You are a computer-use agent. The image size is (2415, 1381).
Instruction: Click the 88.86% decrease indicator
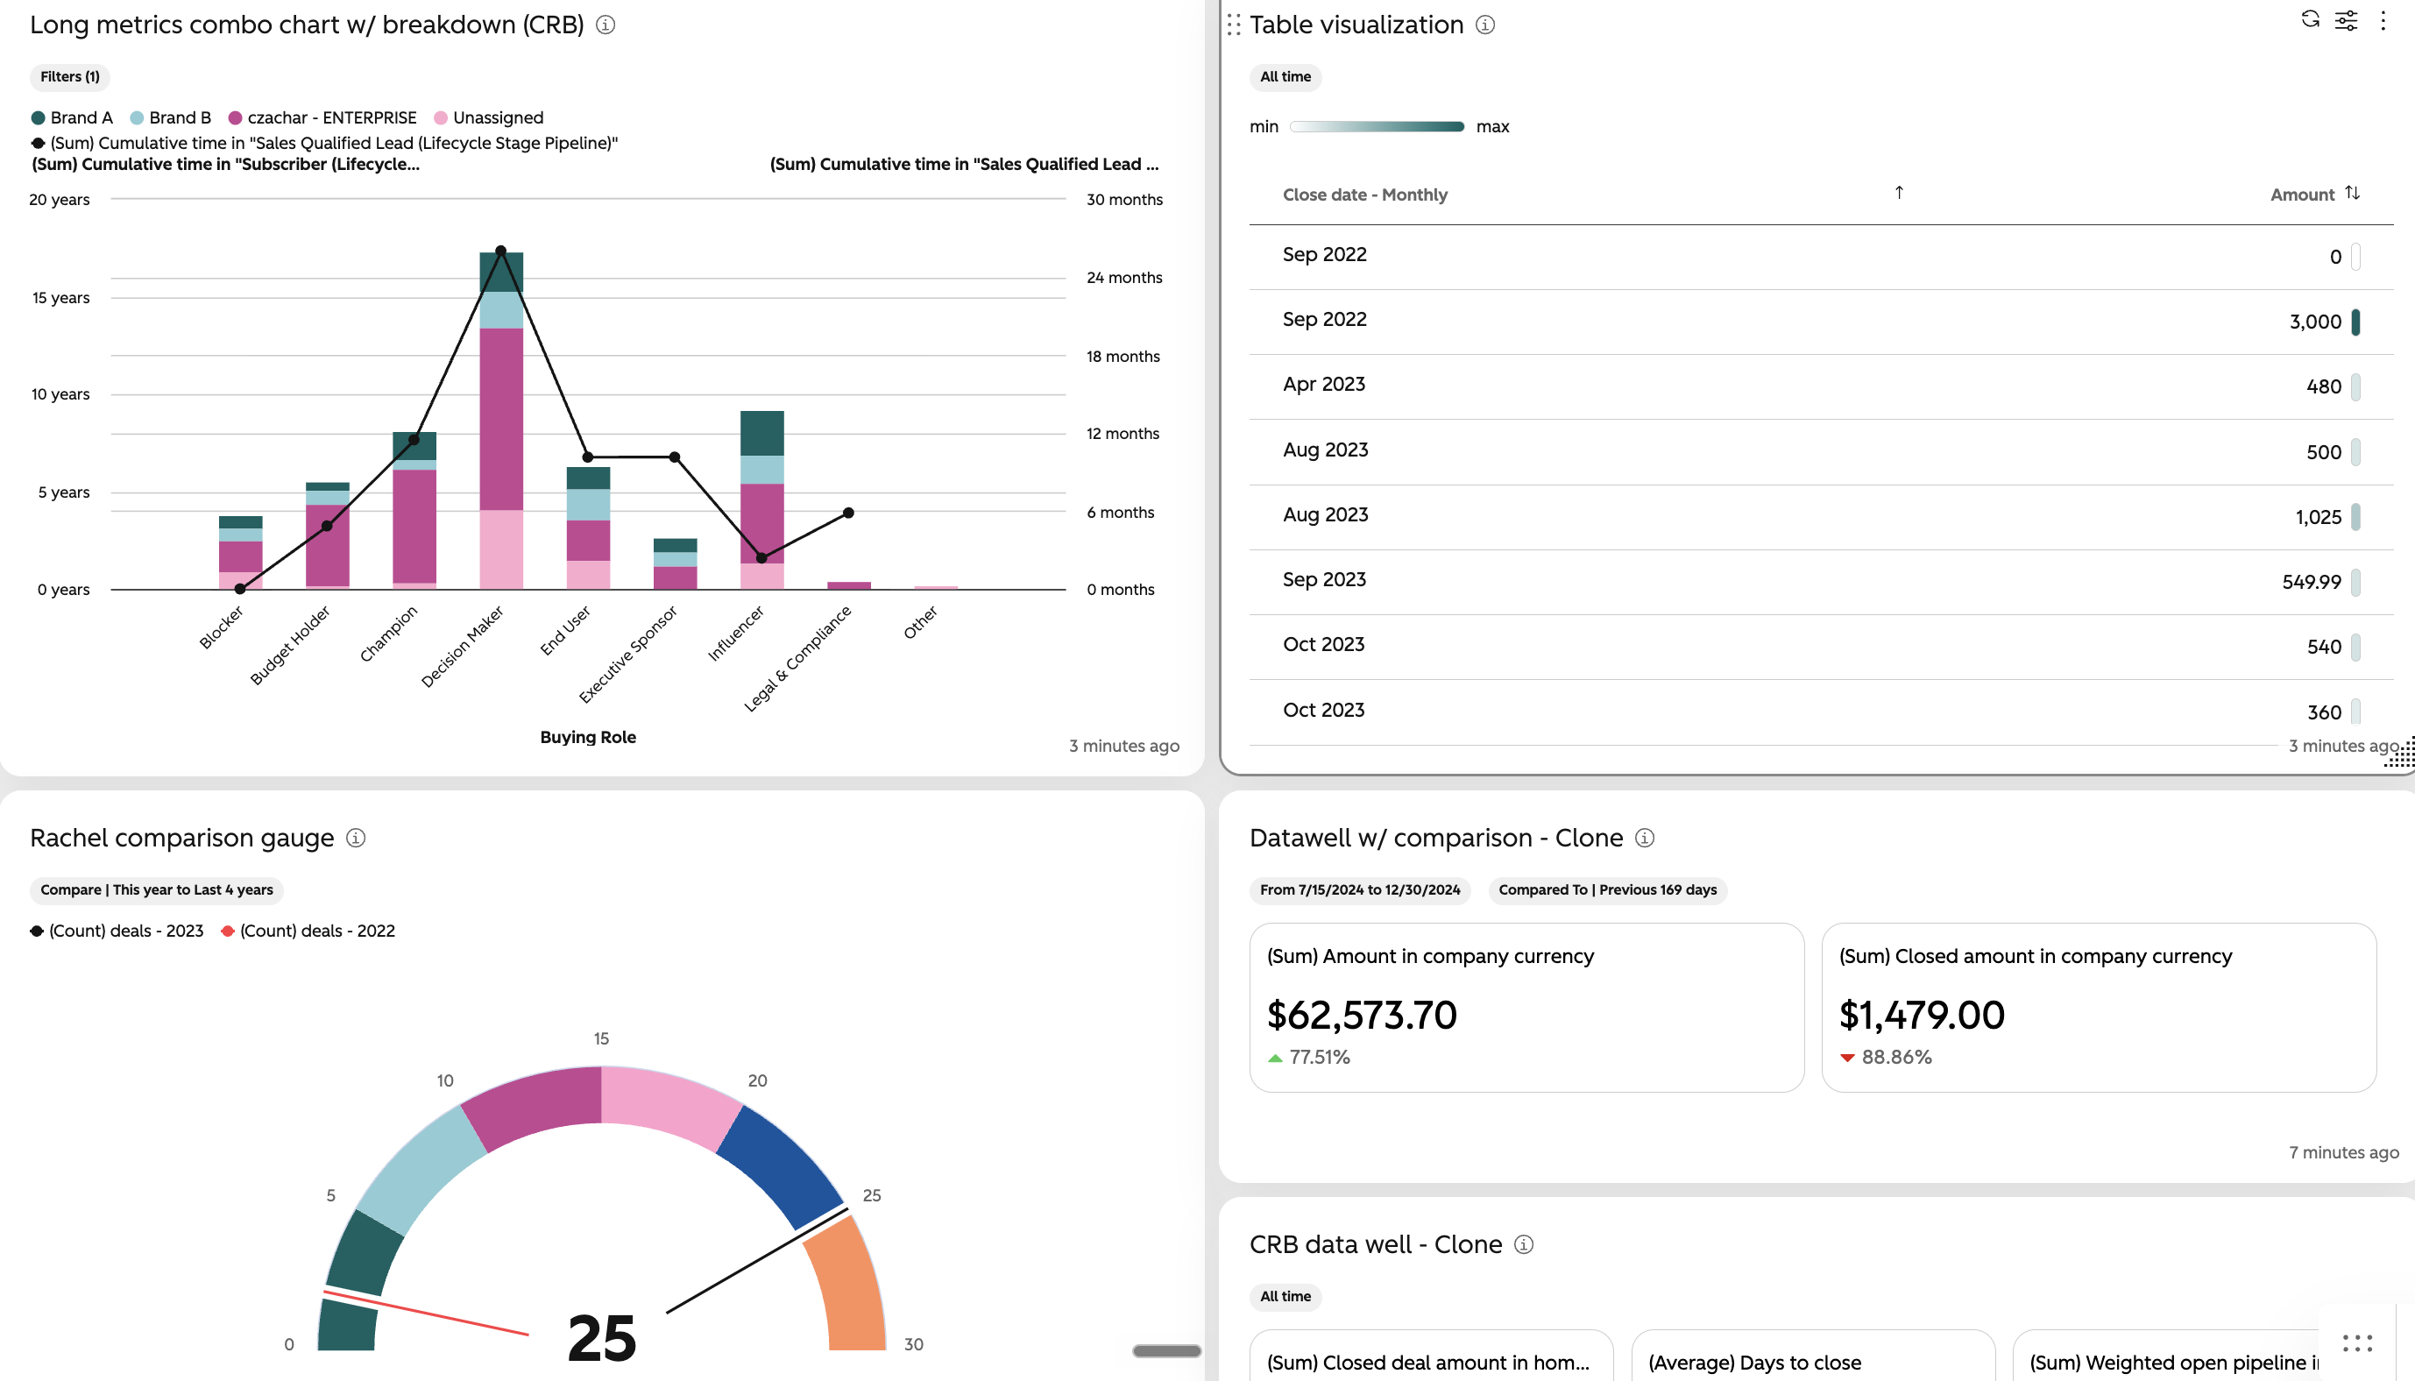tap(1886, 1057)
